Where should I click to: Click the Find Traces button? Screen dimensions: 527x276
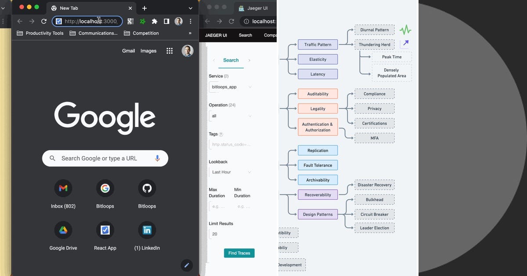coord(239,253)
